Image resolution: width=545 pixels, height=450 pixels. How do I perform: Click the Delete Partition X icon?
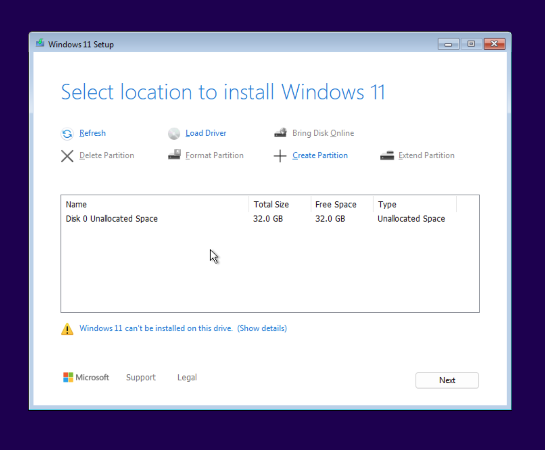pos(67,156)
